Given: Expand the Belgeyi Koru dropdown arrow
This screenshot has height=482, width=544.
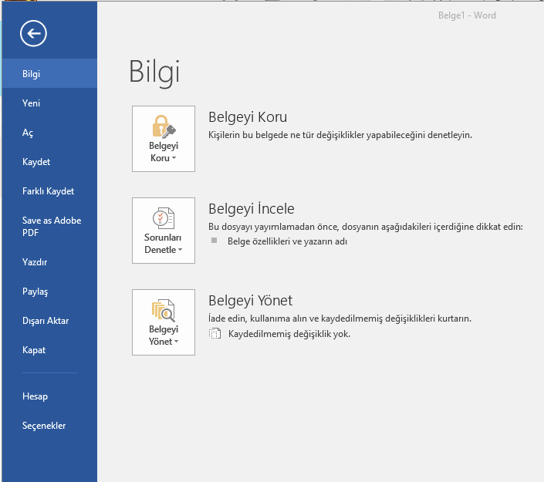Looking at the screenshot, I should [174, 158].
